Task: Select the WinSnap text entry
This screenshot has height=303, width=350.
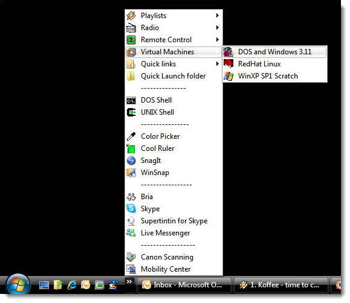Action: 155,173
